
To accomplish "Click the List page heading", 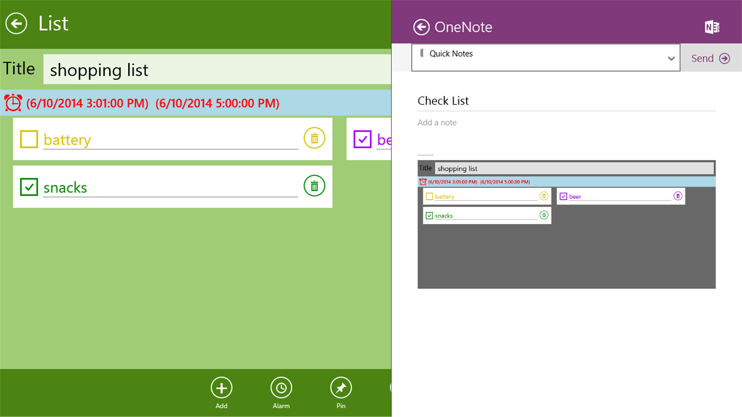I will pyautogui.click(x=53, y=24).
